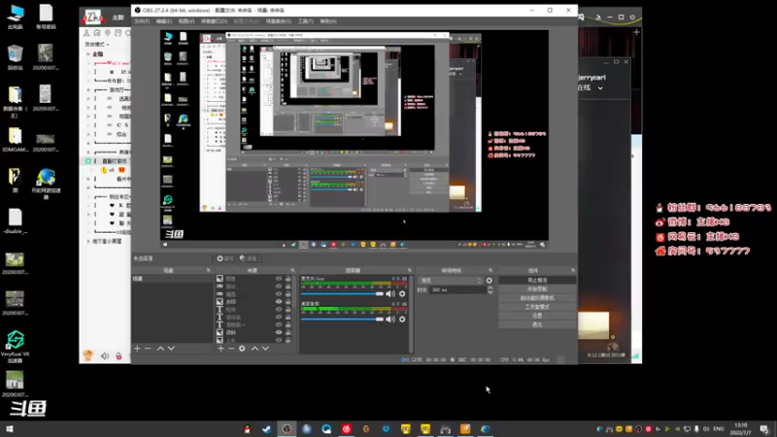Click the 300 ms transition duration field
Viewport: 777px width, 437px height.
click(x=457, y=289)
